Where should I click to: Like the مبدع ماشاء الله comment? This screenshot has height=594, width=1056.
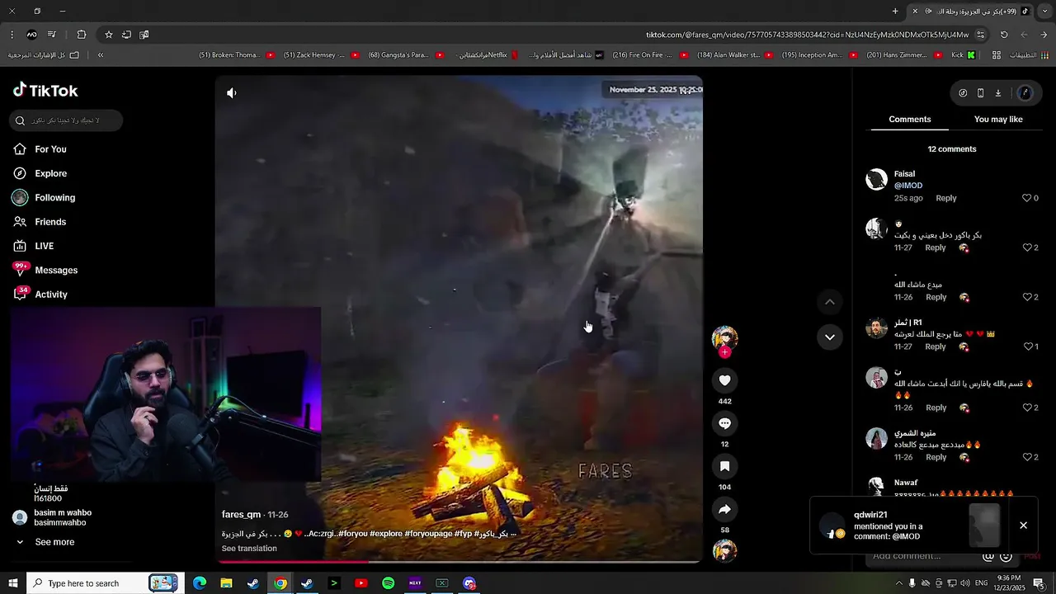1027,297
